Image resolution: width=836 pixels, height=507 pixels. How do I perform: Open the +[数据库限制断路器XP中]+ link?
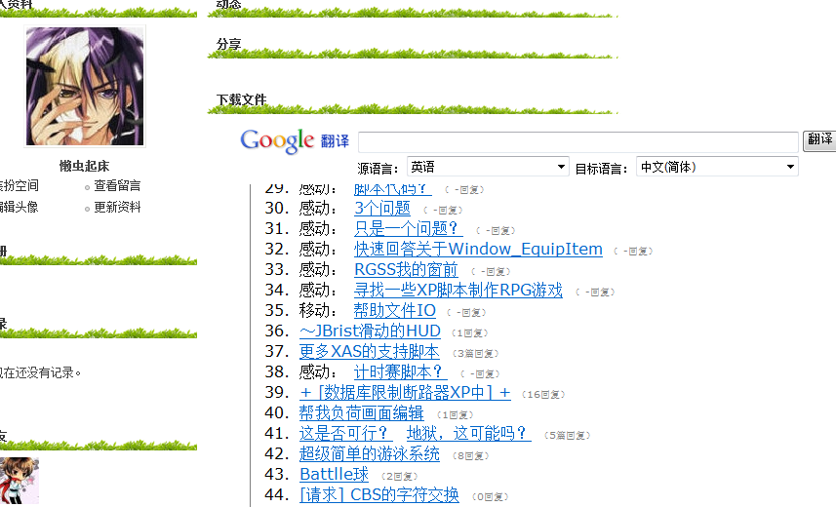405,392
